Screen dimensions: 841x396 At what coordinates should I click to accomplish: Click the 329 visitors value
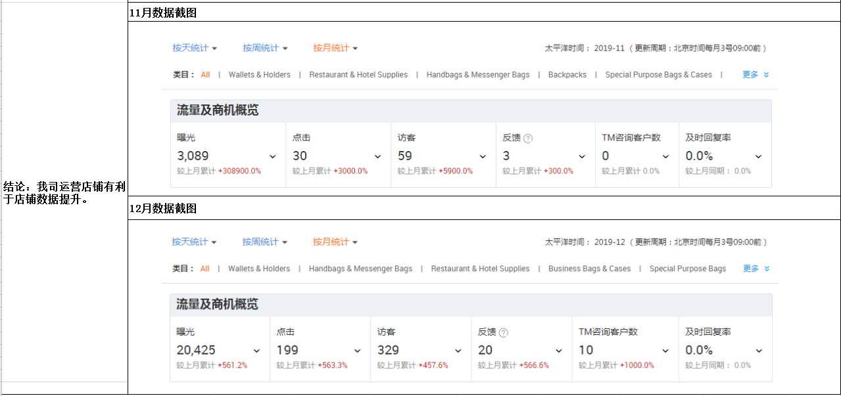[x=388, y=350]
